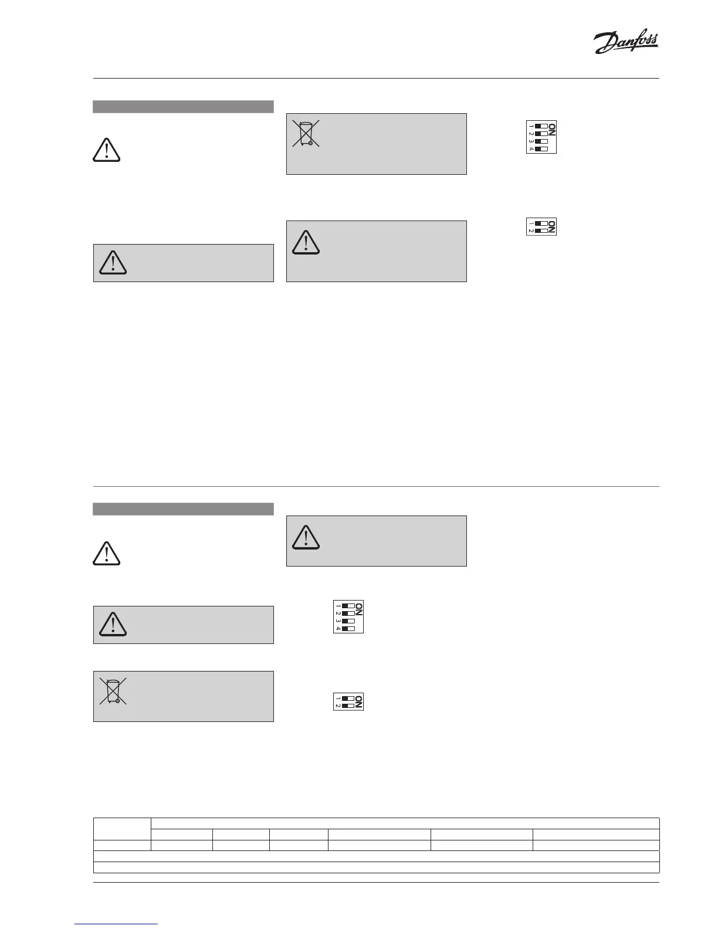Click the lower dark gray section header bar
Screen dimensions: 718x929
pyautogui.click(x=183, y=509)
